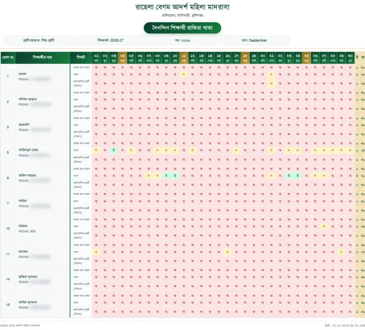Click the day ০৫ column header
365x330 pixels.
131,57
